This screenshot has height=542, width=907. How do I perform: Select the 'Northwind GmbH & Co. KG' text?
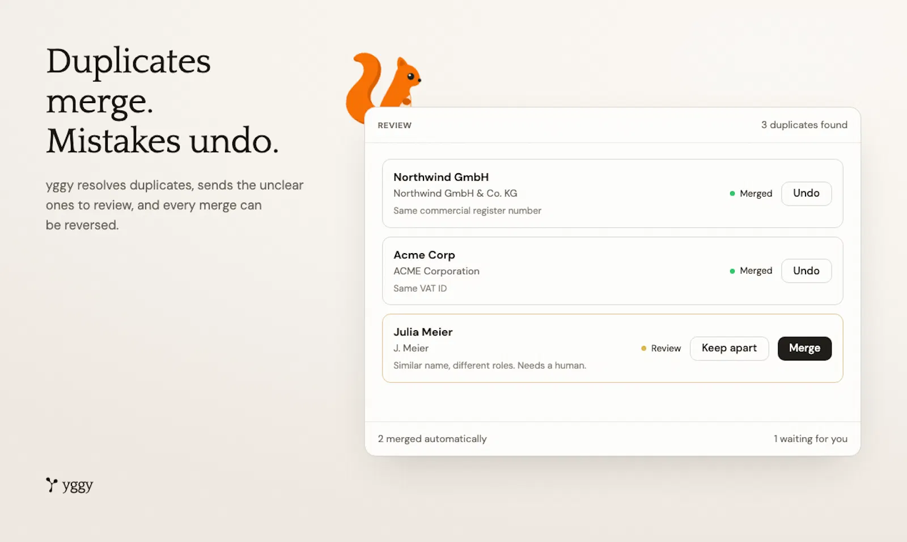pos(455,193)
